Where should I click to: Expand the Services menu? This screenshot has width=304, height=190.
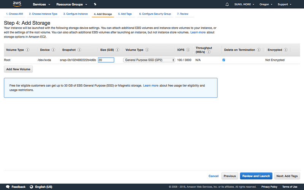[x=41, y=4]
